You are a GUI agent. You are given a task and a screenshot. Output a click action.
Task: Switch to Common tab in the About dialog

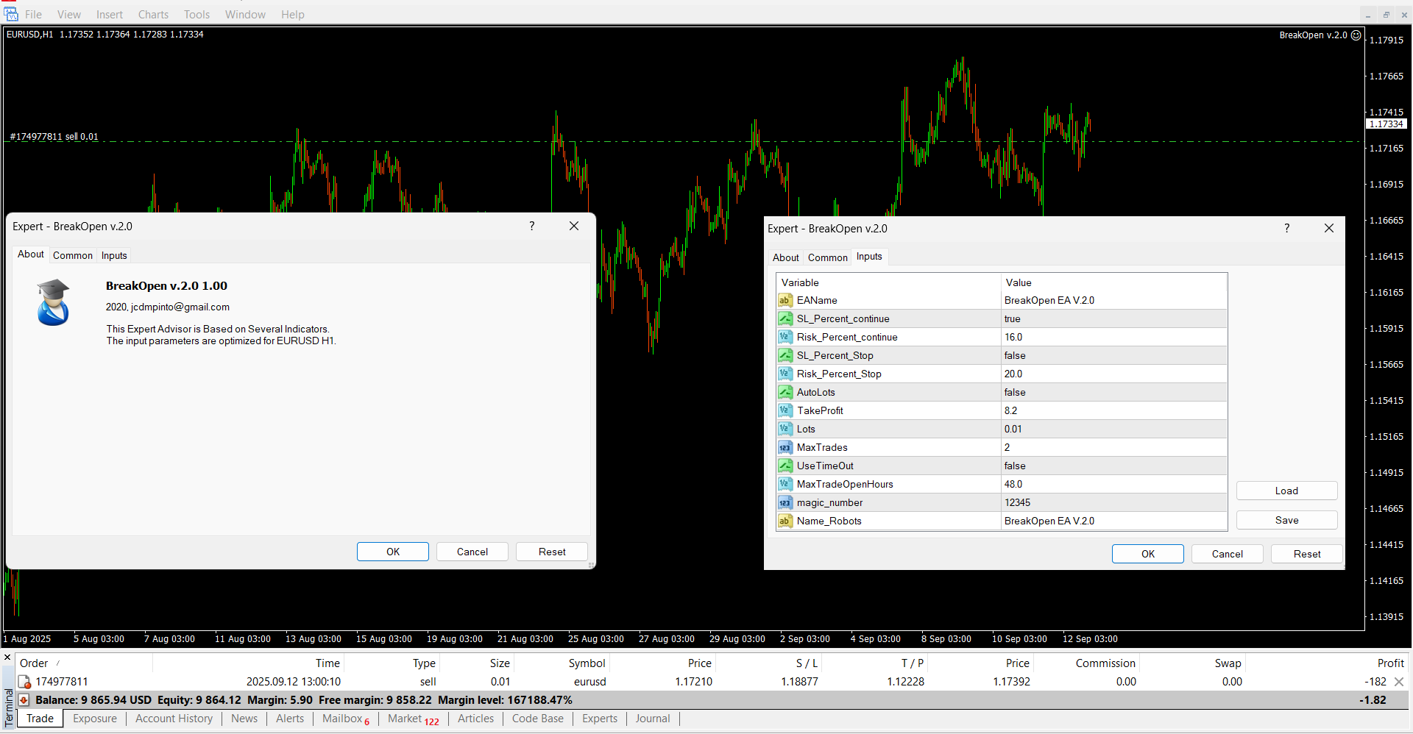point(73,255)
